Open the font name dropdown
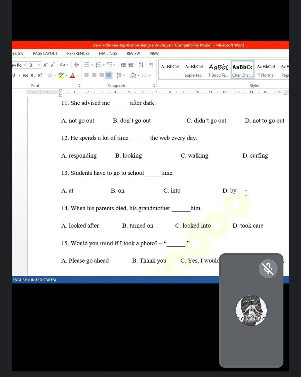This screenshot has height=377, width=301. (x=24, y=65)
